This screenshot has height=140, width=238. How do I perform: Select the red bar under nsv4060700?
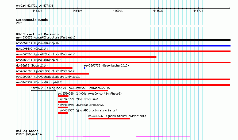(x=52, y=74)
